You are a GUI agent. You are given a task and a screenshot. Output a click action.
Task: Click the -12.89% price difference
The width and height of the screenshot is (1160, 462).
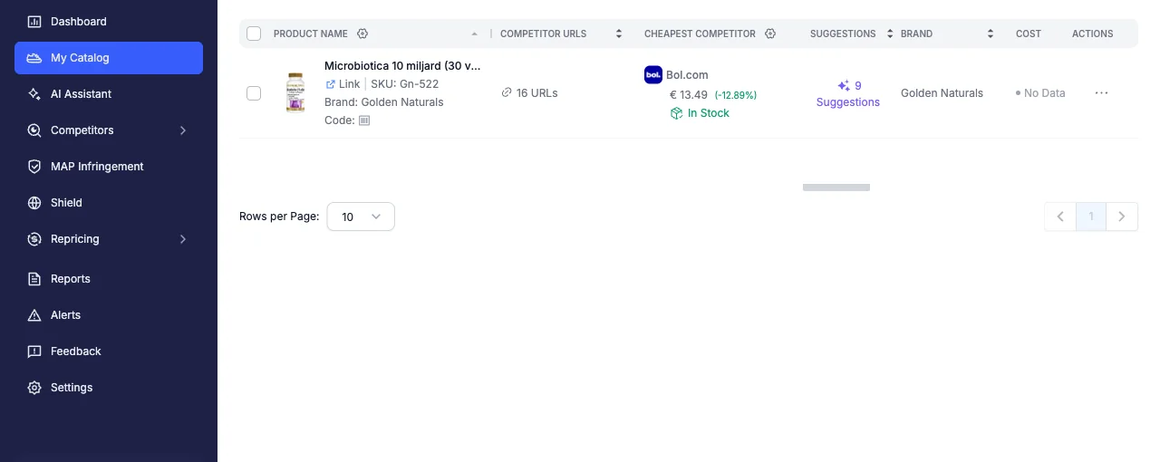[x=736, y=95]
